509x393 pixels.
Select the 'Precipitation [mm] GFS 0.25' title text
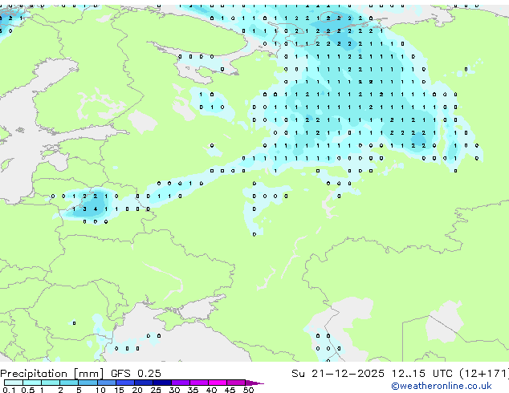tap(80, 374)
